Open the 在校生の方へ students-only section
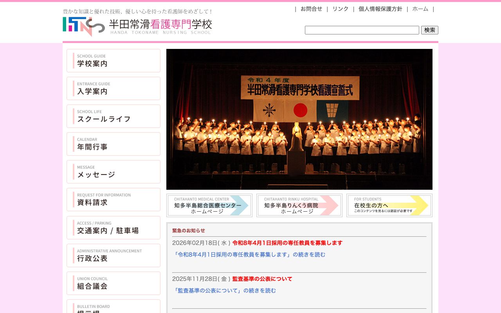501x313 pixels. [389, 205]
